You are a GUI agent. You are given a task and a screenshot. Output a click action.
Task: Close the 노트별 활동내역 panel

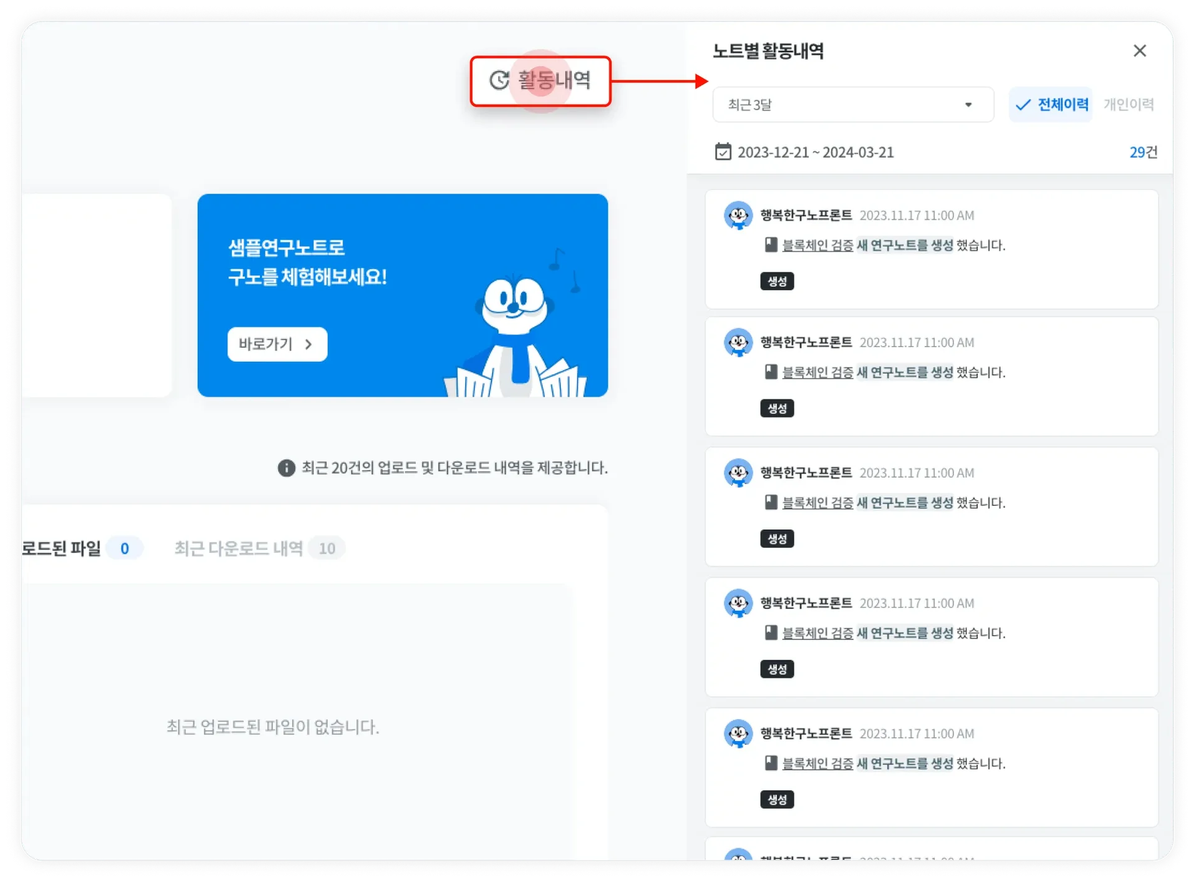click(1139, 51)
